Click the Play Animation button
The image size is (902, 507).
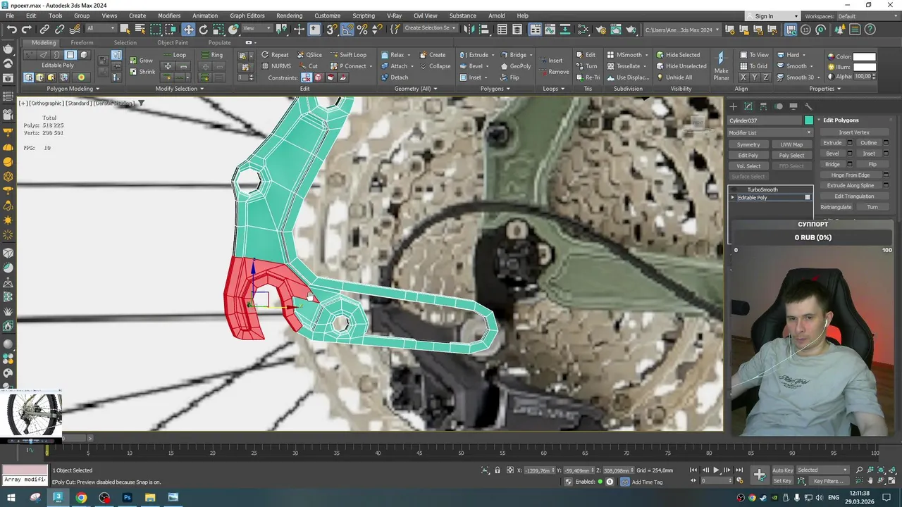717,470
